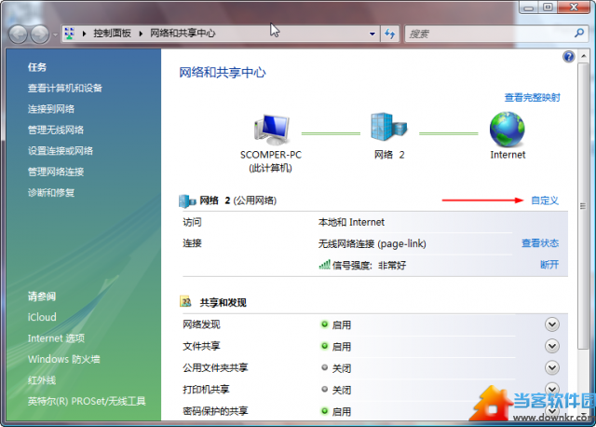The width and height of the screenshot is (596, 427).
Task: Click the signal strength bars icon
Action: (325, 265)
